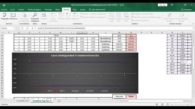
Task: Click the zoom slider in status bar
Action: [x=180, y=104]
